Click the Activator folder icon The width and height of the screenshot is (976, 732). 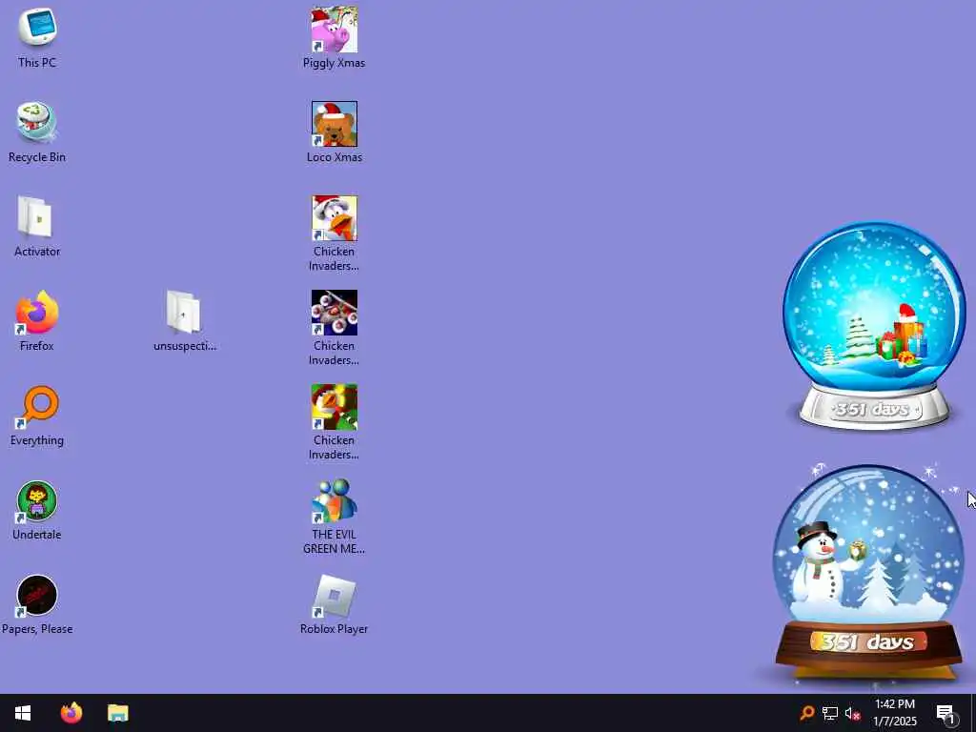tap(37, 226)
